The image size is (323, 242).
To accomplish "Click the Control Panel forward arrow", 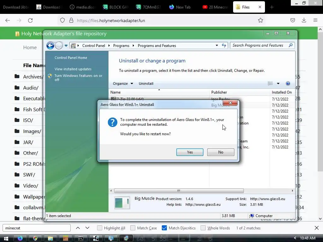I will click(59, 45).
